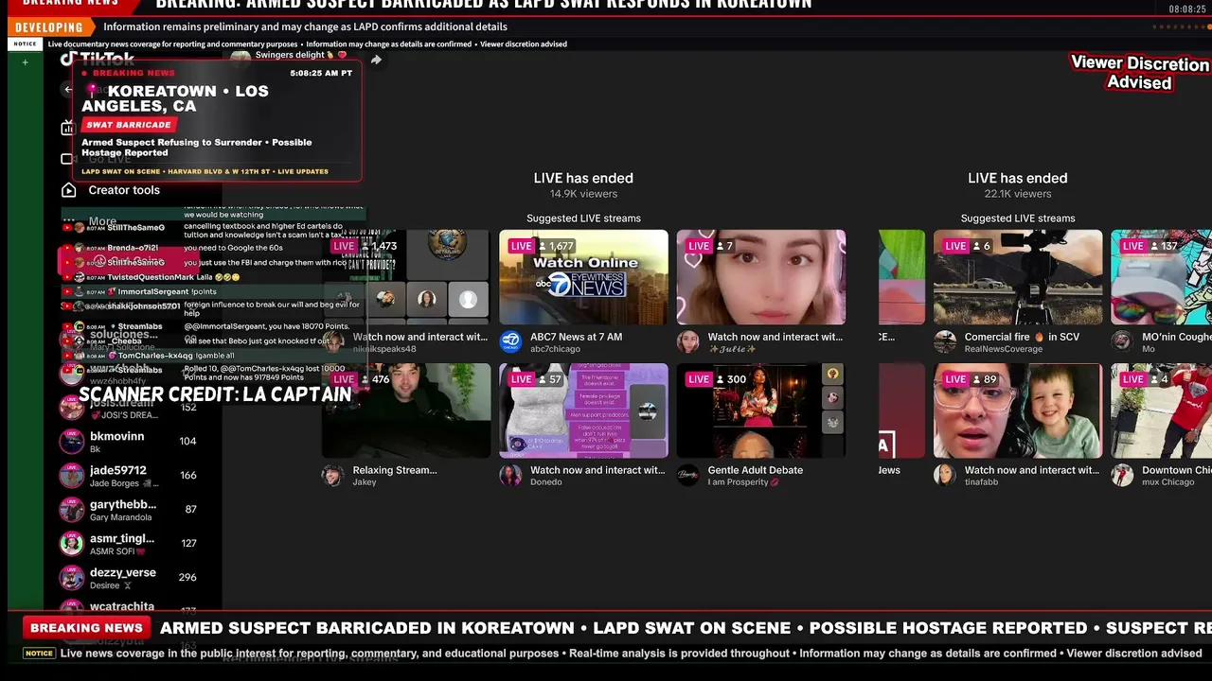
Task: Open the MO'nin Coughee stream thumbnail
Action: point(1161,277)
